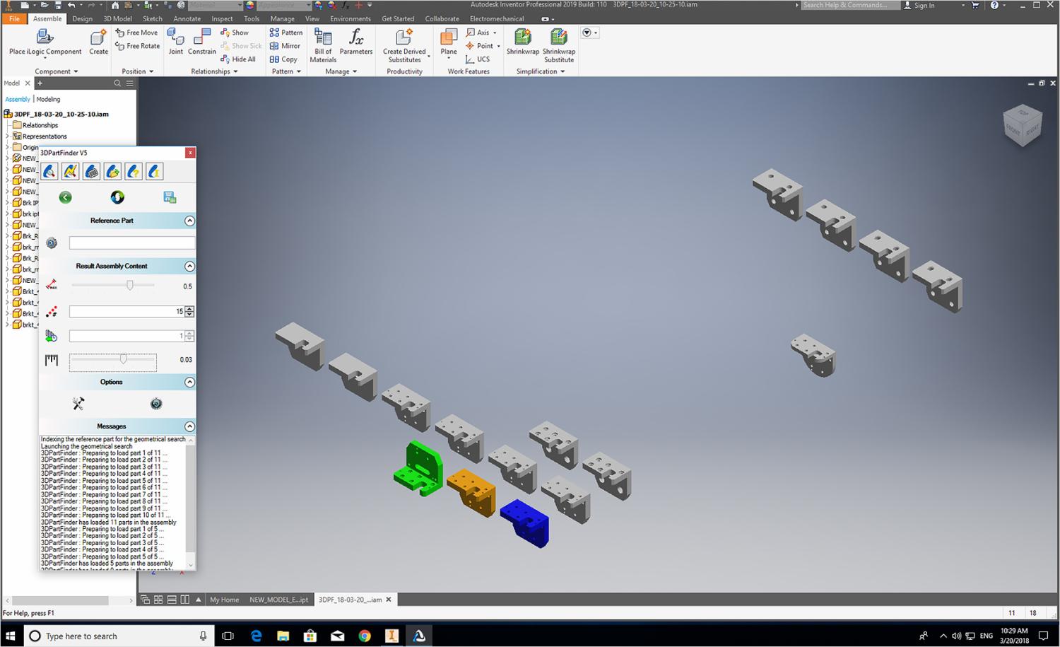Click the Hide All relationships button
1060x647 pixels.
(238, 59)
